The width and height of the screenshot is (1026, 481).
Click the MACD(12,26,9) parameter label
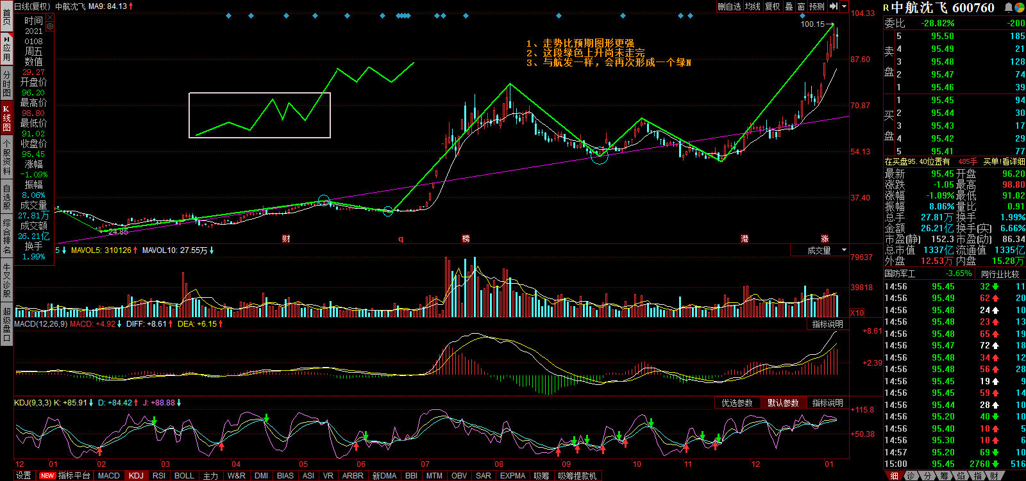point(41,324)
